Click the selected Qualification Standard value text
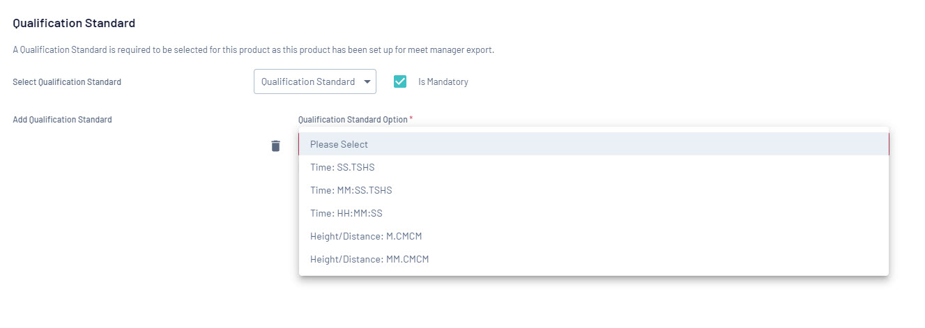 point(308,81)
